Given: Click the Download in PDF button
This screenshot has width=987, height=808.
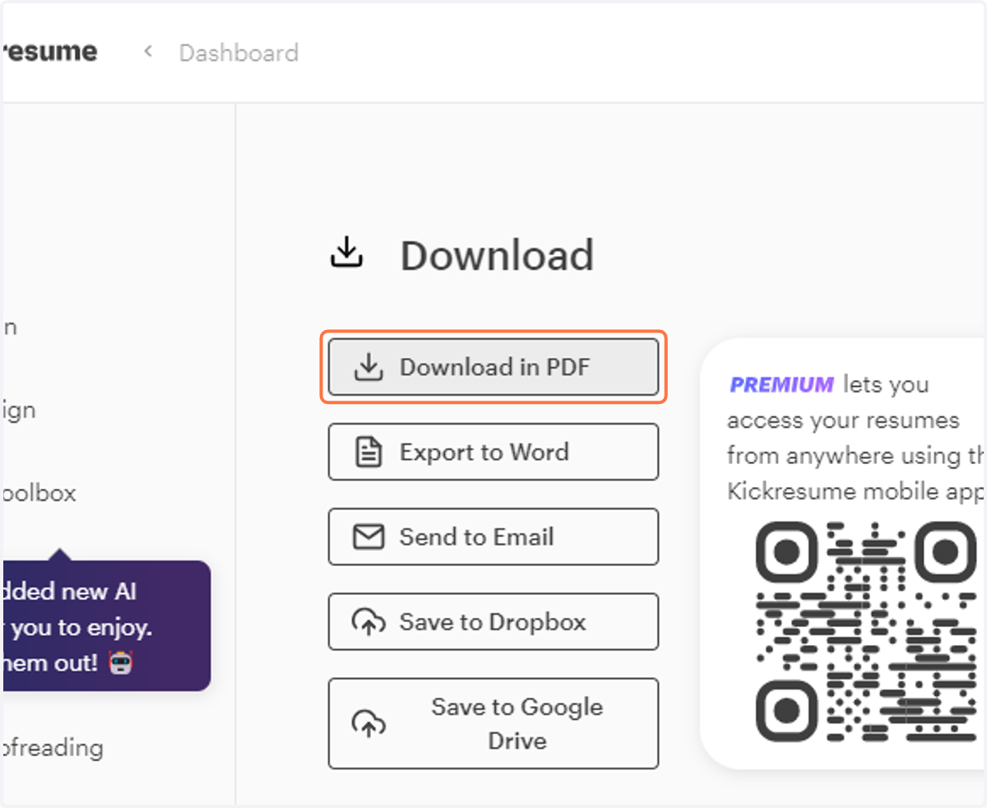Looking at the screenshot, I should click(493, 367).
